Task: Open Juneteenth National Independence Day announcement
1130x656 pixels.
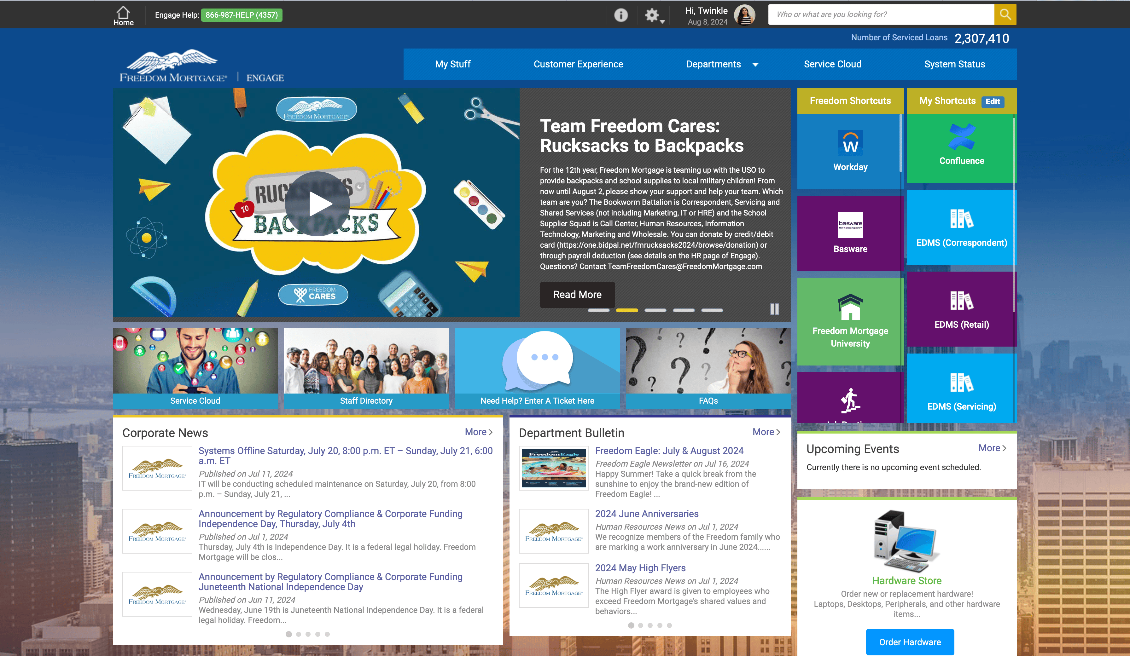Action: [330, 582]
